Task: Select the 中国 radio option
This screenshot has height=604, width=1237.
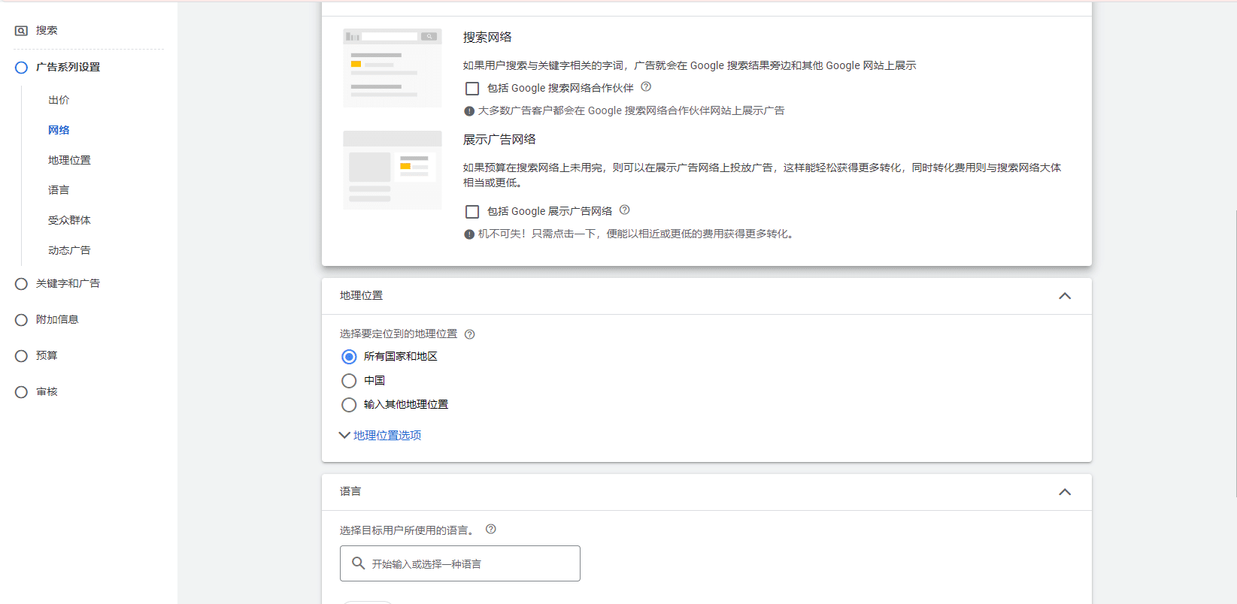Action: click(349, 381)
